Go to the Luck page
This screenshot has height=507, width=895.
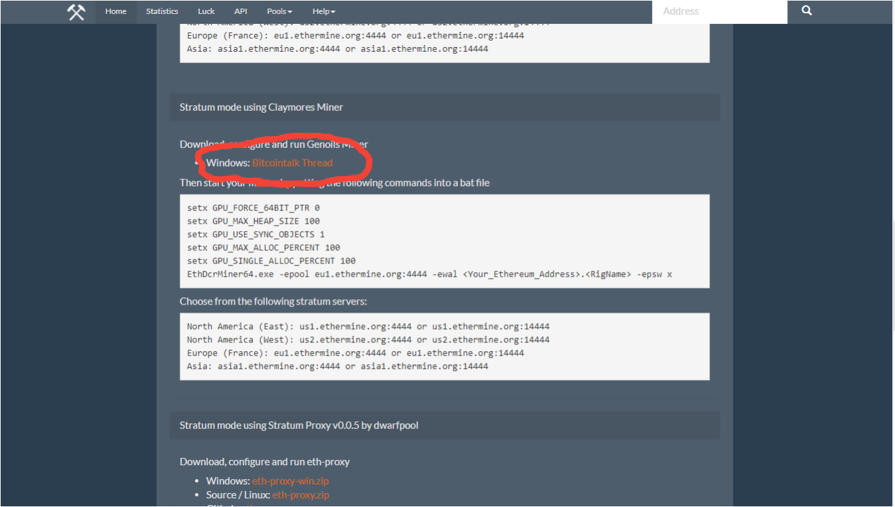pos(206,11)
